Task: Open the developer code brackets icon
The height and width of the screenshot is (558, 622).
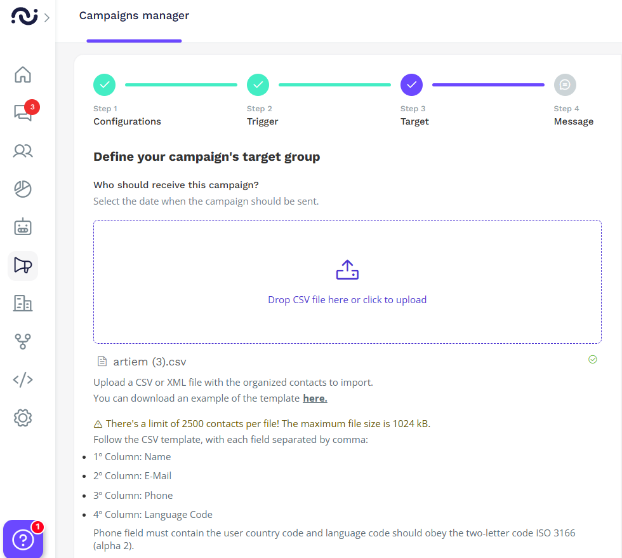Action: tap(23, 380)
